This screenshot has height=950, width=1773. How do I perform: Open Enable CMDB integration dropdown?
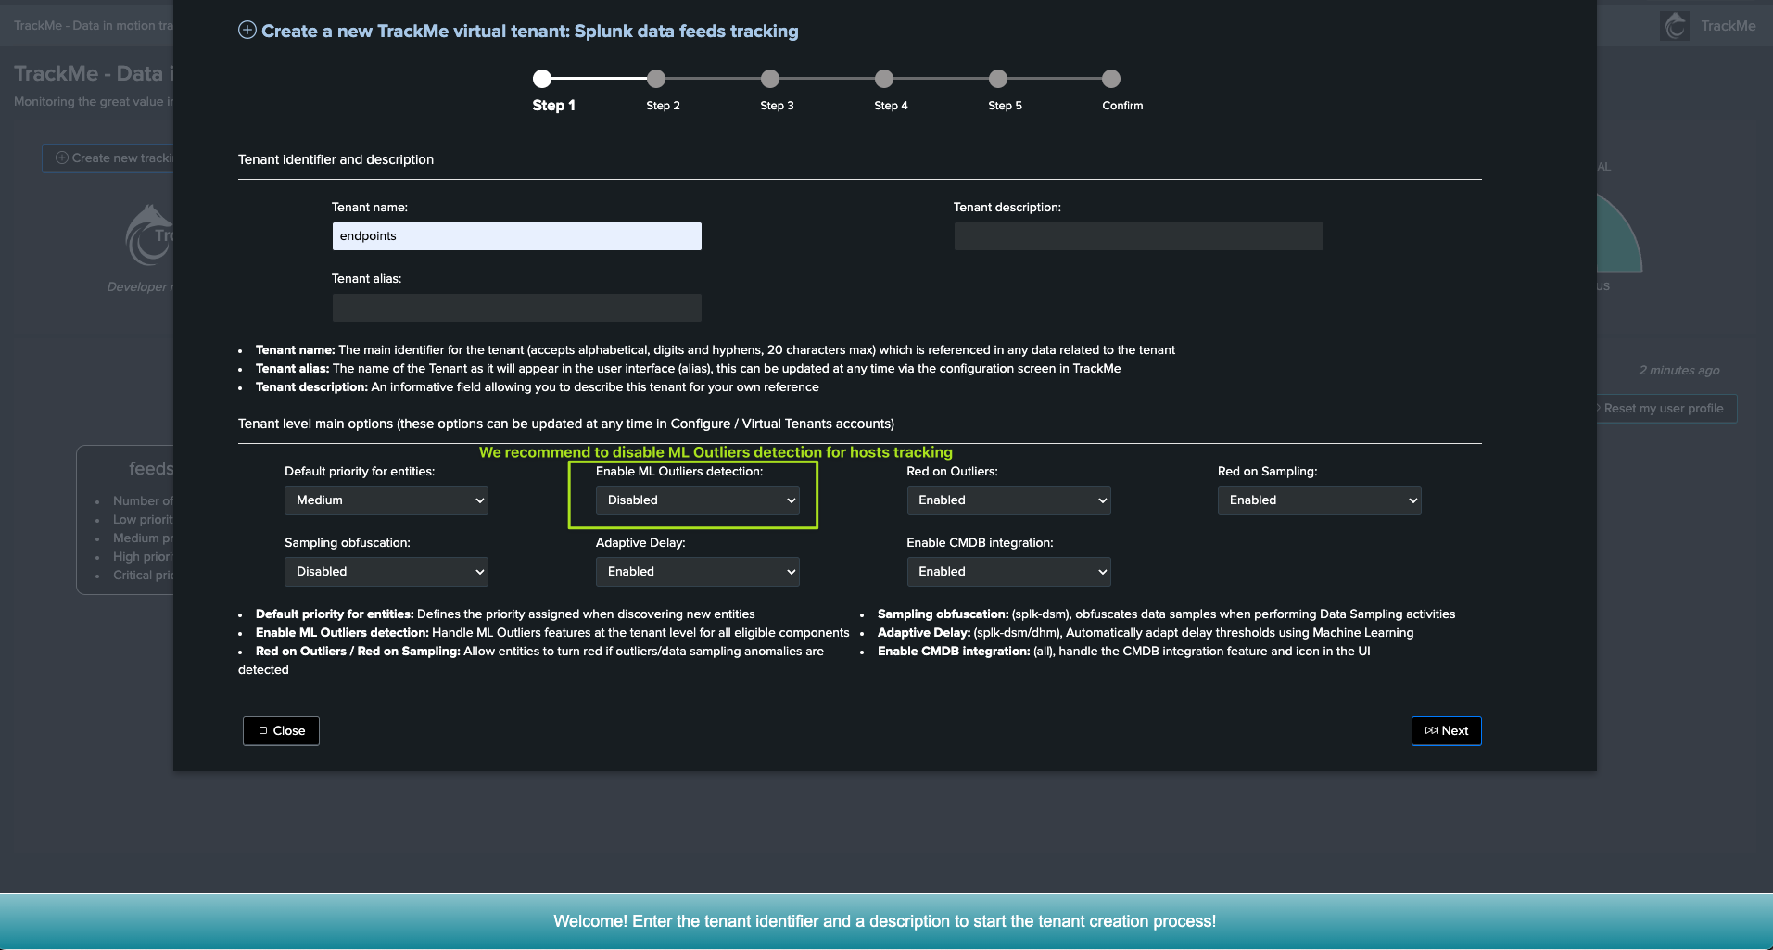(x=1008, y=572)
